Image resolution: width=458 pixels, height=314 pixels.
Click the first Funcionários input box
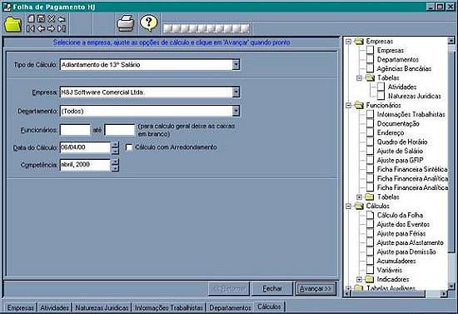click(75, 130)
